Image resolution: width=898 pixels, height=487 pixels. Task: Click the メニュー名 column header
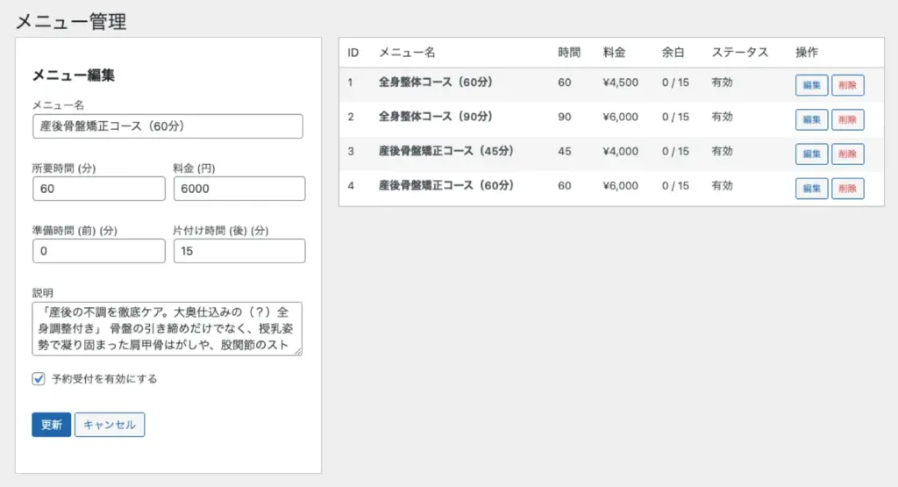407,53
